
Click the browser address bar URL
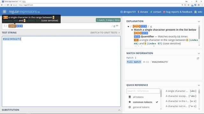pos(26,5)
